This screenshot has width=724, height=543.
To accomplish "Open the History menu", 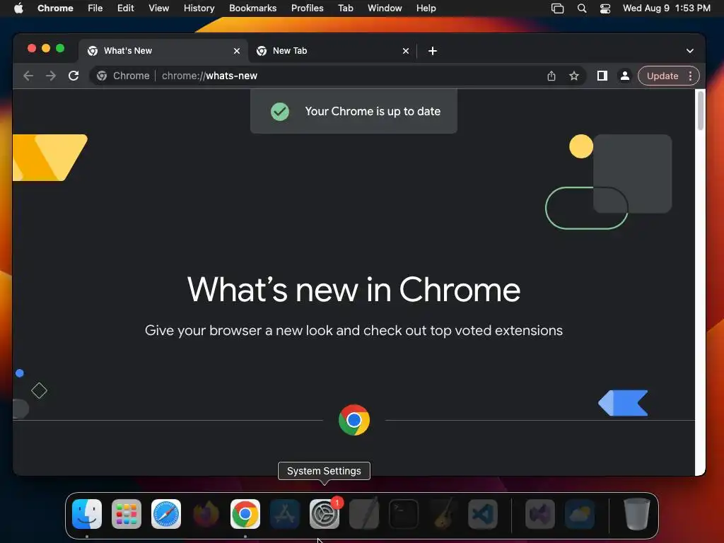I will pos(199,8).
